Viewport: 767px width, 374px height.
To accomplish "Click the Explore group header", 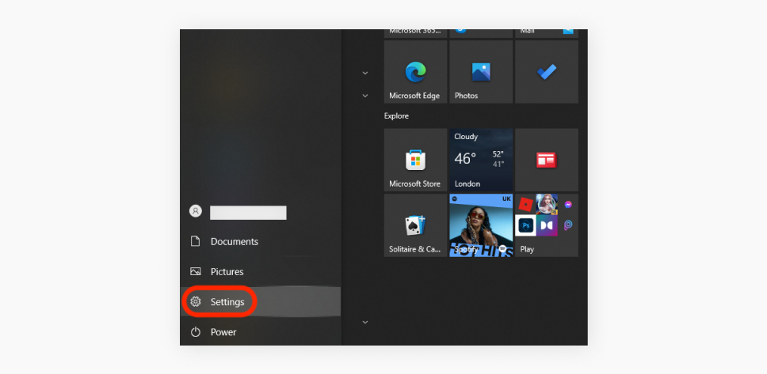I will (x=396, y=116).
